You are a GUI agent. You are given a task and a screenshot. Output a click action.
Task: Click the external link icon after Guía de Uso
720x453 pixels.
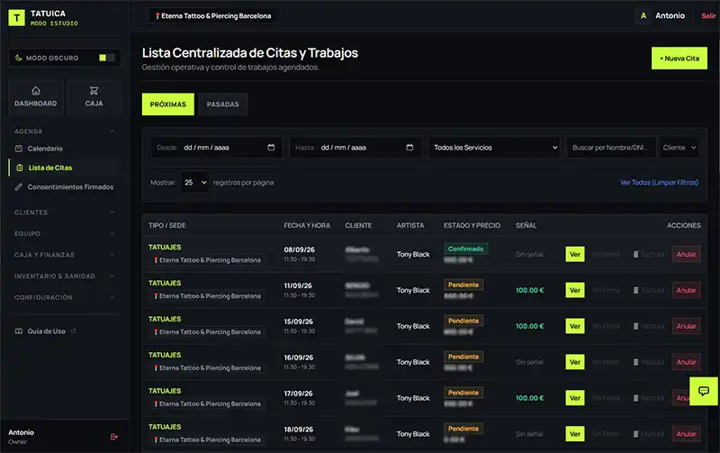[x=73, y=331]
